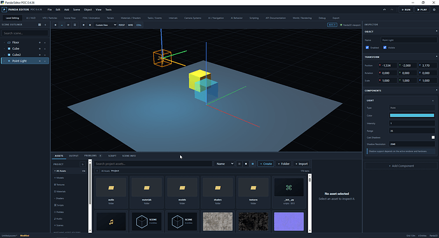Select the purple normal map texture thumbnail

(289, 221)
